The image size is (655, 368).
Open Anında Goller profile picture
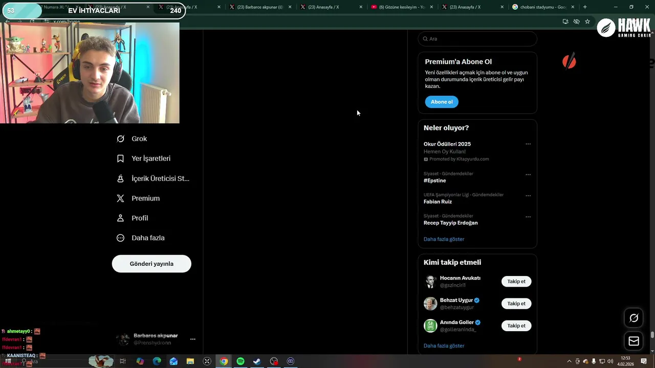(430, 326)
